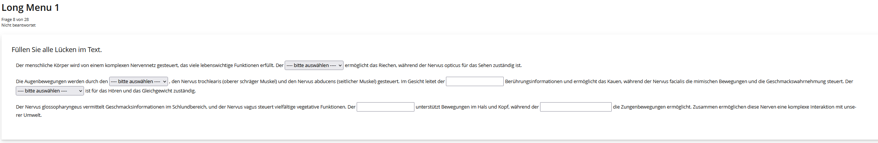
Task: Open the dropdown before "ermöglicht das Riechen"
Action: coord(314,66)
